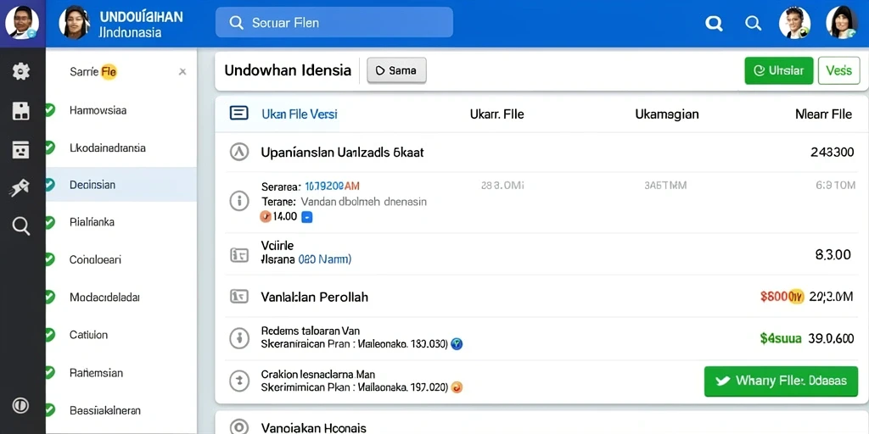869x434 pixels.
Task: Click the outlined Vess button
Action: point(838,70)
